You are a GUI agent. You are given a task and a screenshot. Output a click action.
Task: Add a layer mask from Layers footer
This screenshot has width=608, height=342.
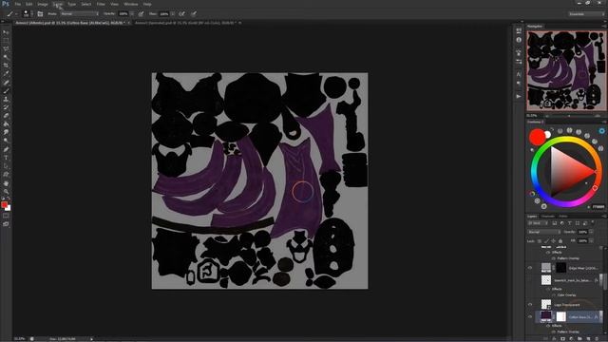point(562,339)
